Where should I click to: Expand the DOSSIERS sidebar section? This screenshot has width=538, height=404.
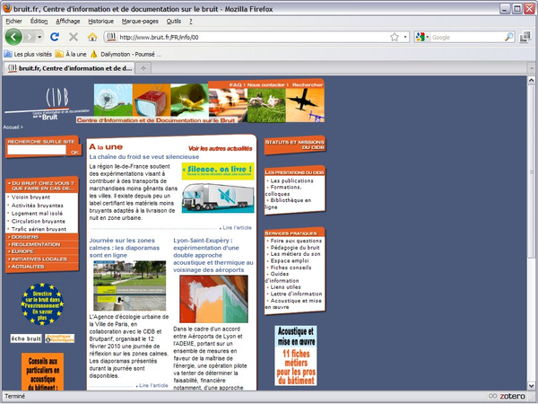click(x=27, y=237)
